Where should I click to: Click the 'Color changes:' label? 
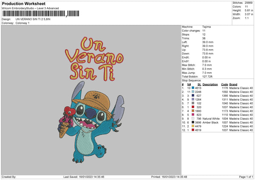[x=191, y=31]
